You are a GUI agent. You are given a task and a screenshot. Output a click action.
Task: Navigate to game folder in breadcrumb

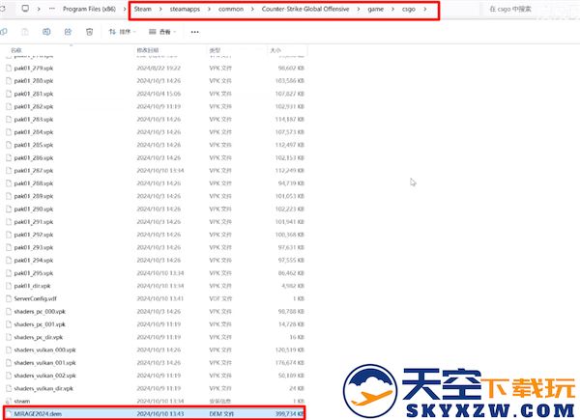tap(375, 9)
